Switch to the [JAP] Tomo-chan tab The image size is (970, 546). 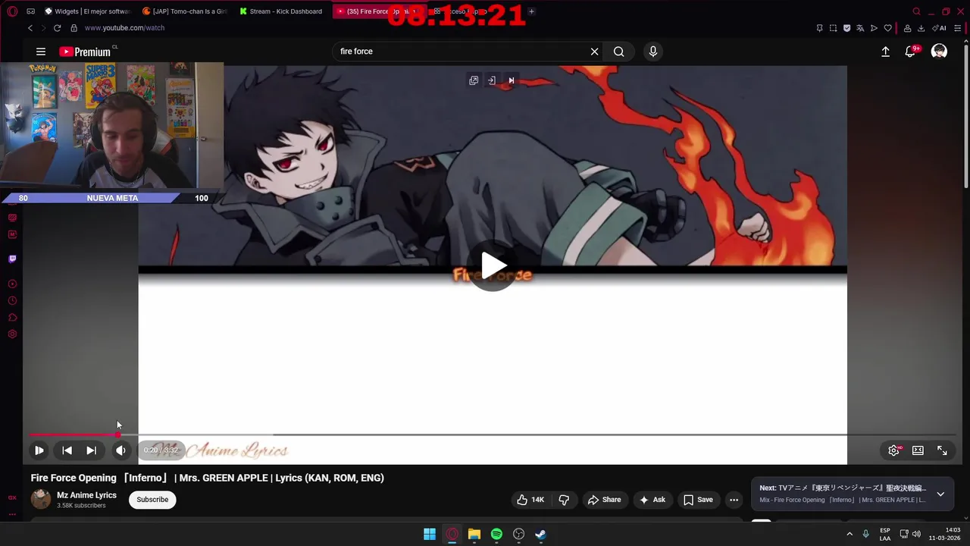coord(183,11)
